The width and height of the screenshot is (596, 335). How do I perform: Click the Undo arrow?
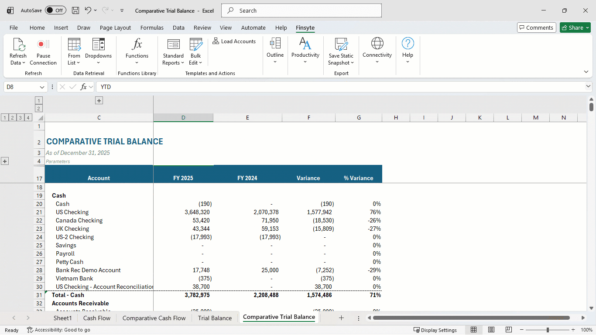coord(88,10)
